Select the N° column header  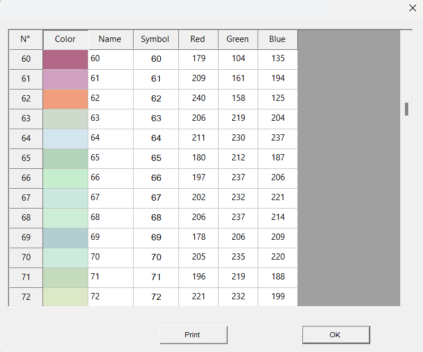coord(26,40)
